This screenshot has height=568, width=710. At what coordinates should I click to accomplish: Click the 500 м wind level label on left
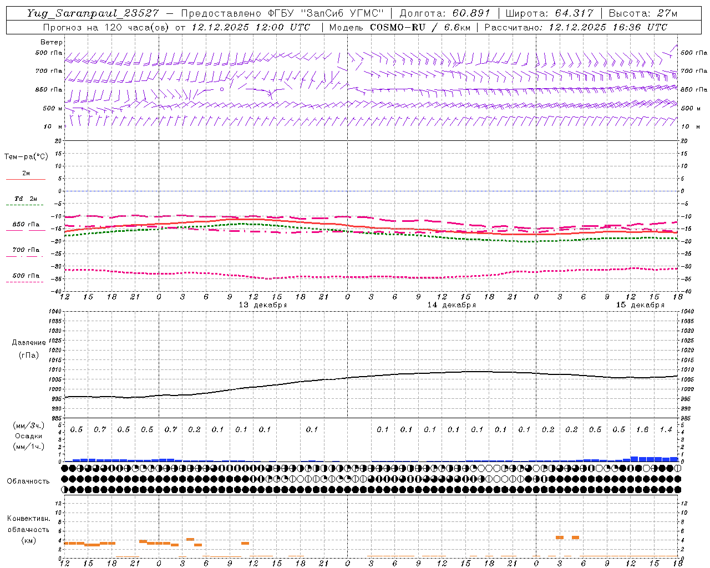point(53,109)
